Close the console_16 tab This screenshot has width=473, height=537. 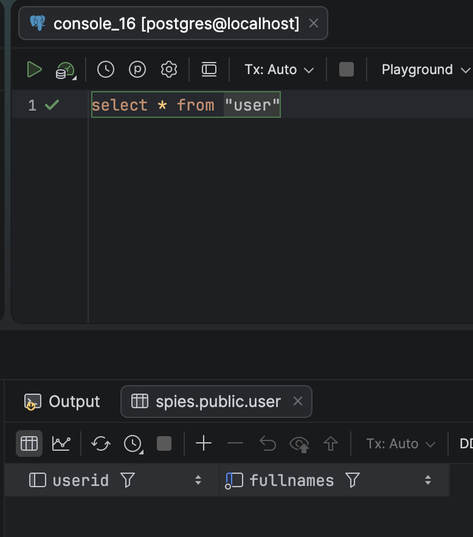(314, 23)
